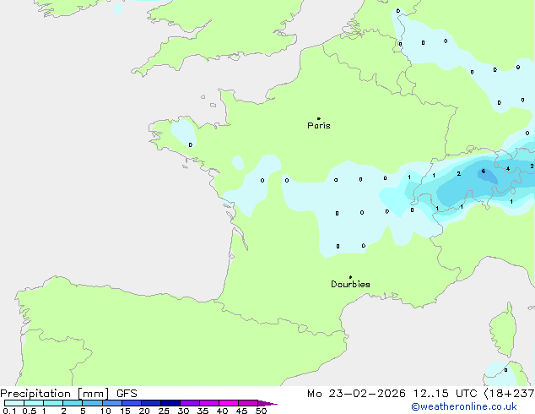The image size is (535, 414).
Task: Click the '0' value over Corsica
Action: tap(505, 370)
